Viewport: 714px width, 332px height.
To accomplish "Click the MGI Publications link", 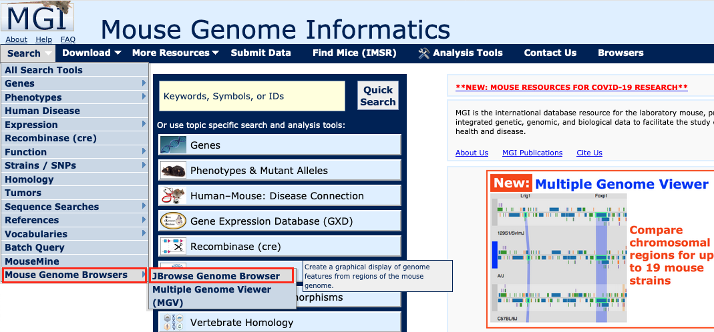I will point(532,153).
